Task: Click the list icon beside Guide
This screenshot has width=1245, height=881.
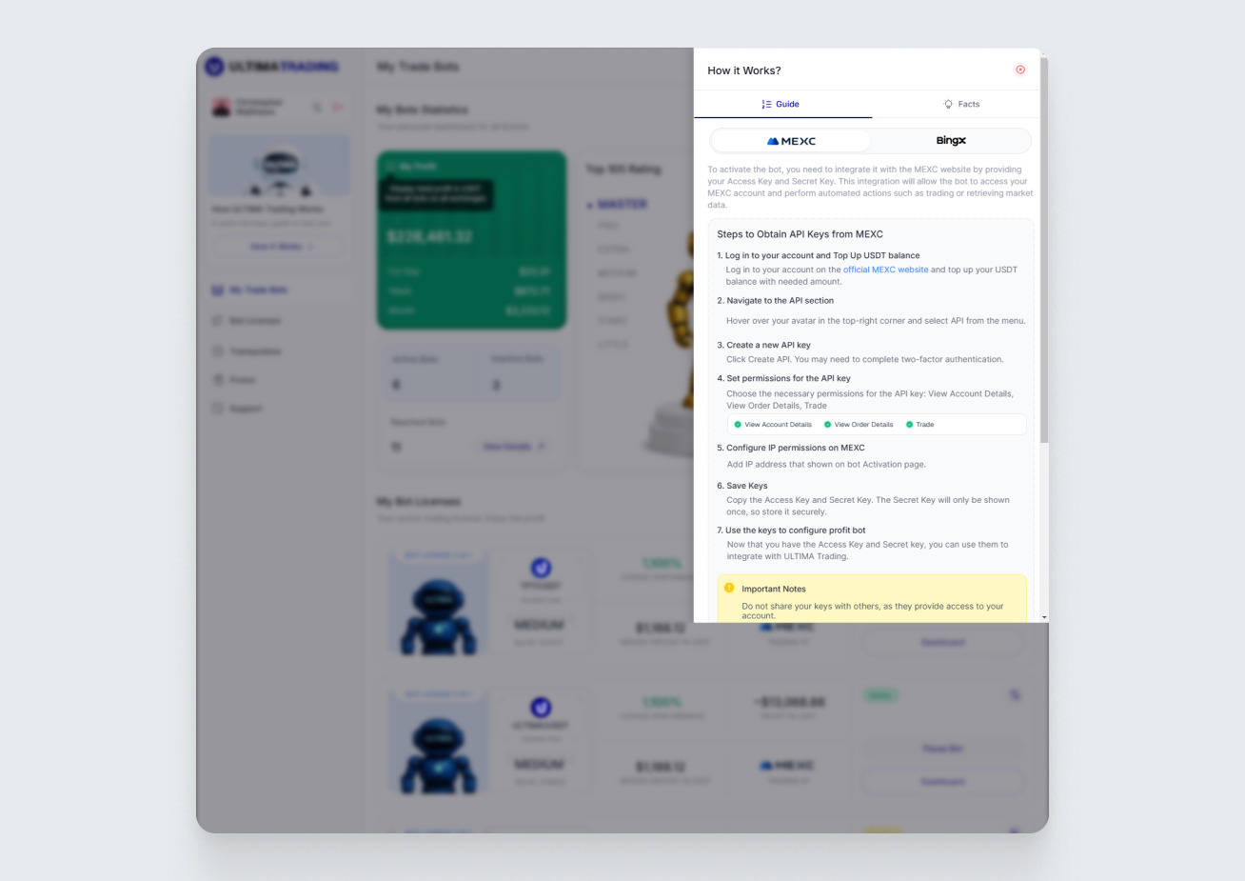Action: 766,104
